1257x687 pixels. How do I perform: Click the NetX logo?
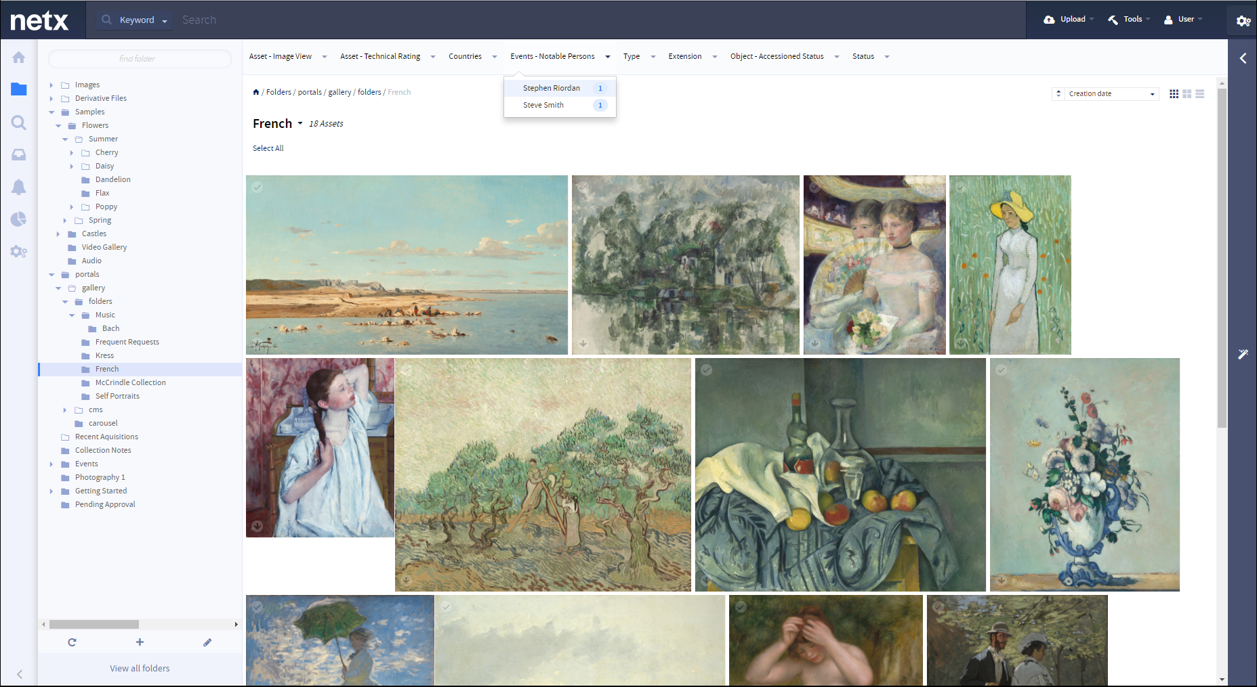[39, 20]
